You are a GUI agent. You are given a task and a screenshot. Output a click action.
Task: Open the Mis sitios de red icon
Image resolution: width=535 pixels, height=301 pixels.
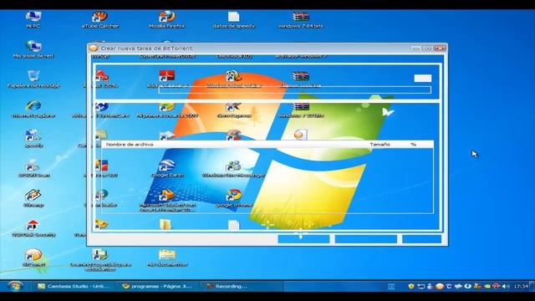33,49
